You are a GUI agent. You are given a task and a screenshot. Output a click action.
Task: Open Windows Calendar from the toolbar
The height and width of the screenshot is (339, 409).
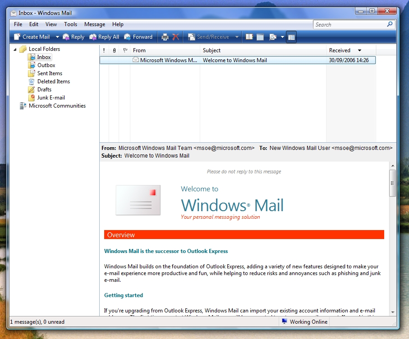pos(260,37)
